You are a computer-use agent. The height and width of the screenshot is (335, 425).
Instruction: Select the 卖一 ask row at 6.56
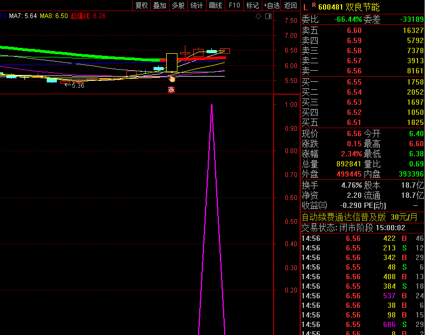pyautogui.click(x=362, y=71)
